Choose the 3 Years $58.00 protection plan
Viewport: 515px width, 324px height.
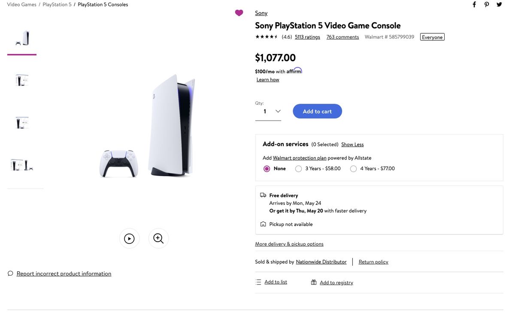(299, 168)
